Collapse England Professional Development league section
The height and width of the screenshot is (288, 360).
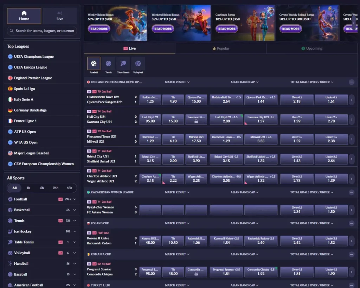click(x=351, y=82)
